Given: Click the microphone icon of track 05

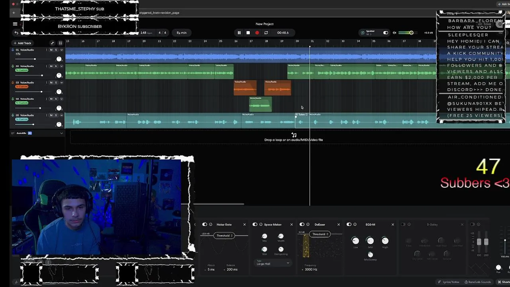Looking at the screenshot, I should (13, 115).
